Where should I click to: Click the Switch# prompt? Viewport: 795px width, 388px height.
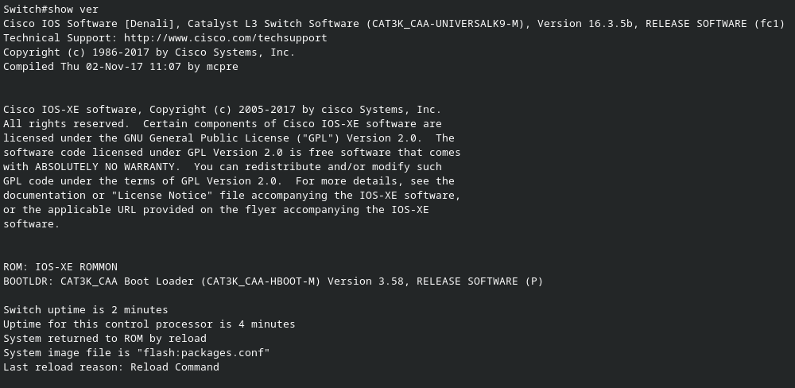point(25,10)
